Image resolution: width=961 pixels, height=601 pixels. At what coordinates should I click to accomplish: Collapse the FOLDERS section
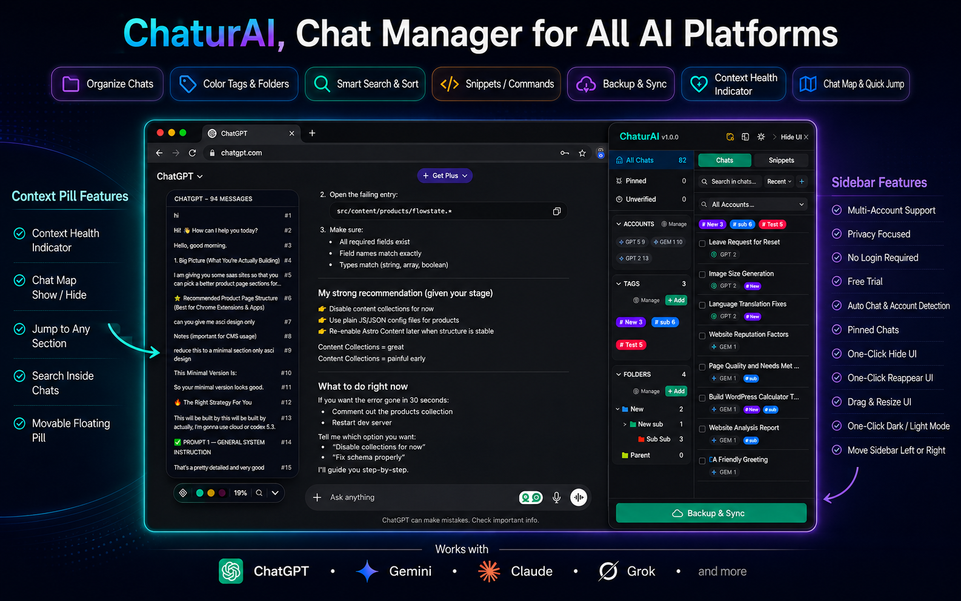(x=619, y=374)
